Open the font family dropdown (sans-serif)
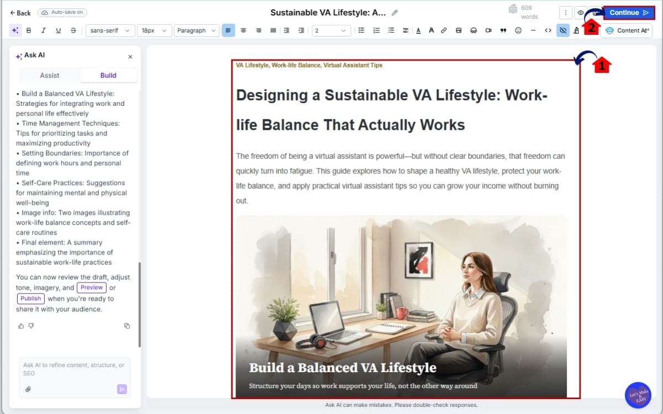Screen dimensions: 663x414 (110, 30)
